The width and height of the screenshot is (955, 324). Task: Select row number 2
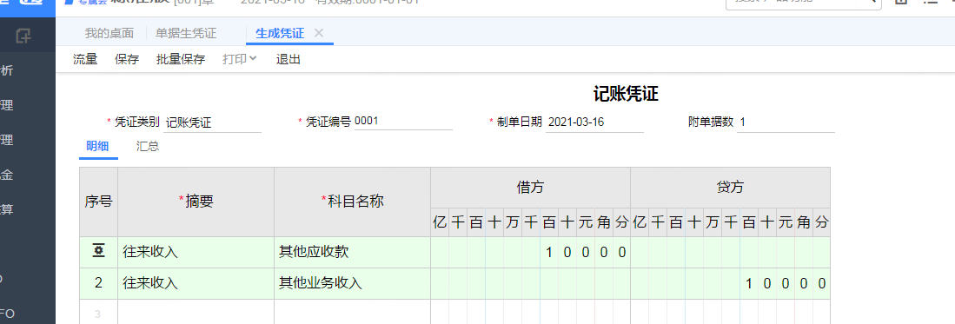[x=98, y=283]
